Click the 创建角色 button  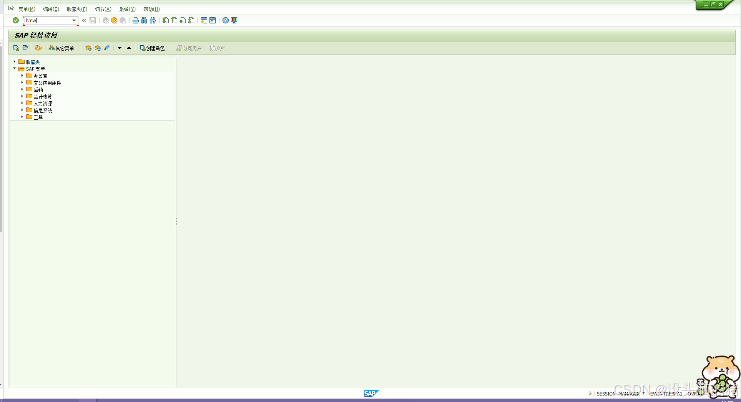click(152, 48)
